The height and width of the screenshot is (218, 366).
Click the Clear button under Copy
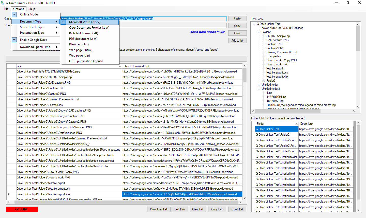(x=237, y=33)
